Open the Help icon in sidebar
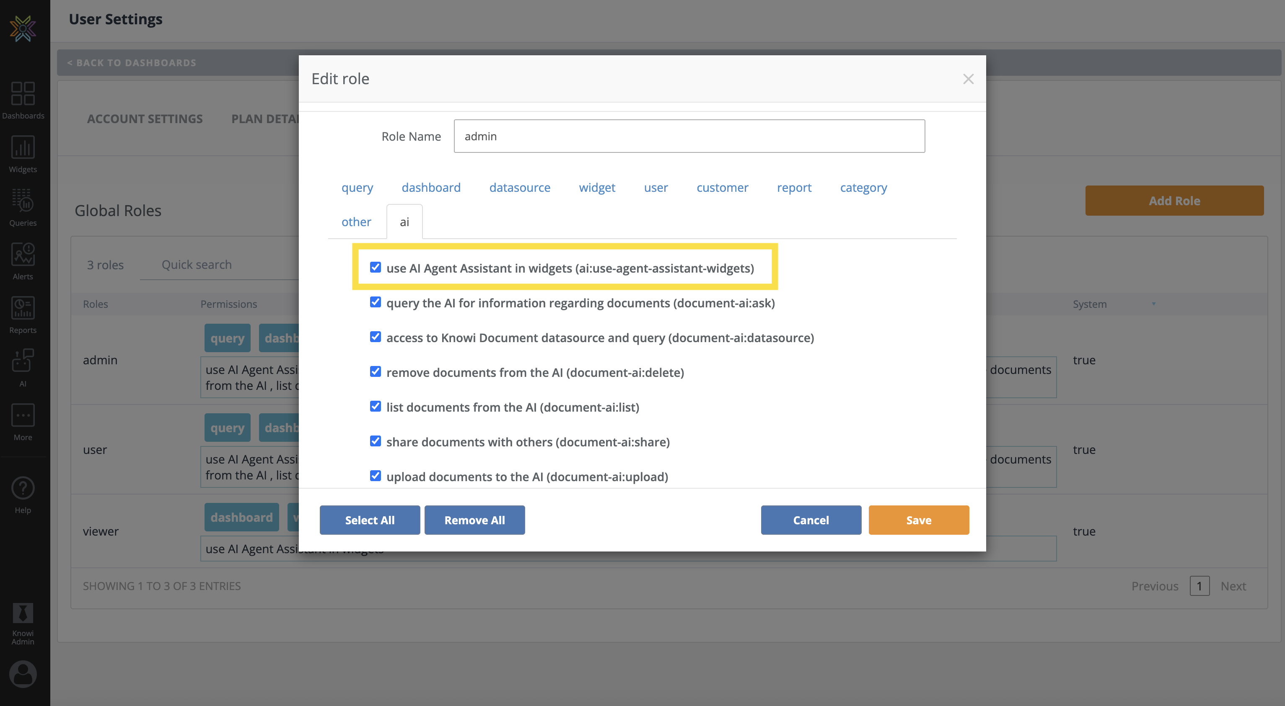 pyautogui.click(x=23, y=495)
